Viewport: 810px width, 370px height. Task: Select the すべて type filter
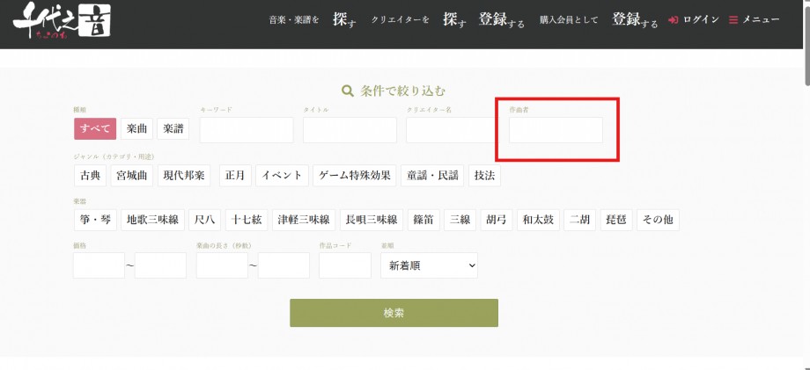(94, 129)
